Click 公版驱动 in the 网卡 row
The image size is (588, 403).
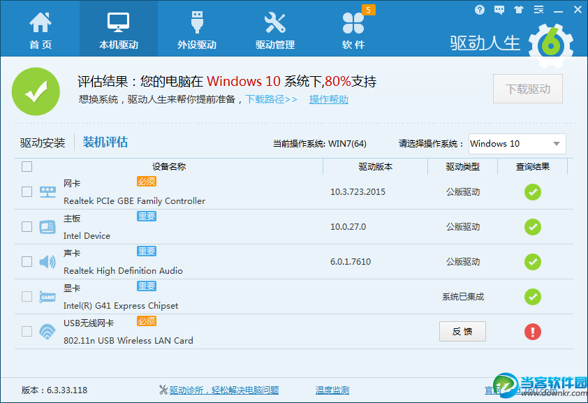463,192
